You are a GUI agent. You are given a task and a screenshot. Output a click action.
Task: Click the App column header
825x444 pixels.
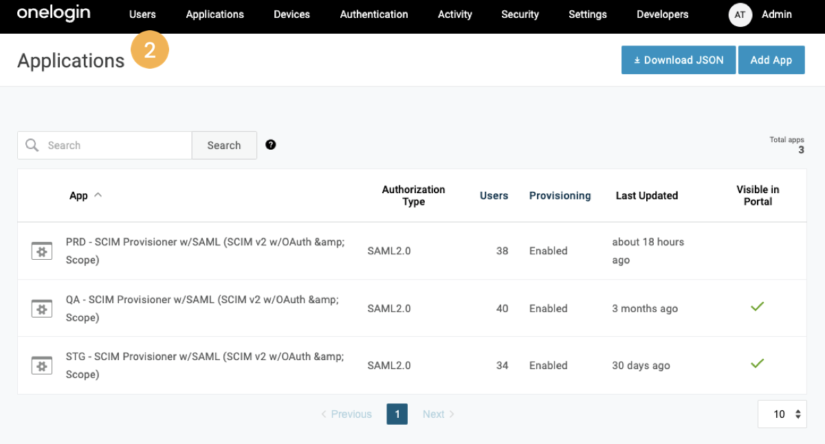pyautogui.click(x=78, y=196)
